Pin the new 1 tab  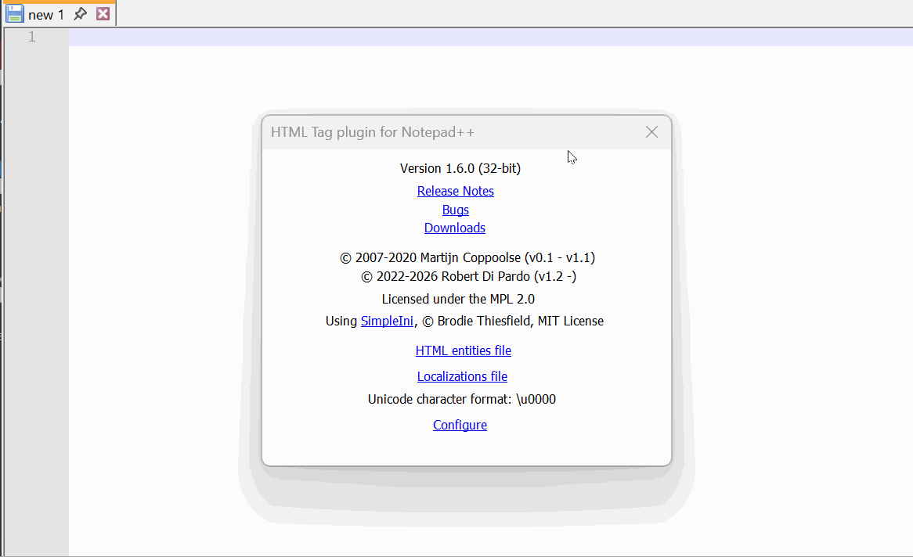click(x=81, y=14)
